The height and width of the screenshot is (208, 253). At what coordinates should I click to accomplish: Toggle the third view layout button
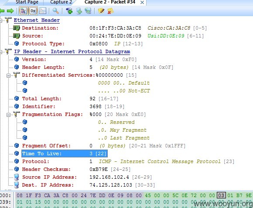[43, 11]
